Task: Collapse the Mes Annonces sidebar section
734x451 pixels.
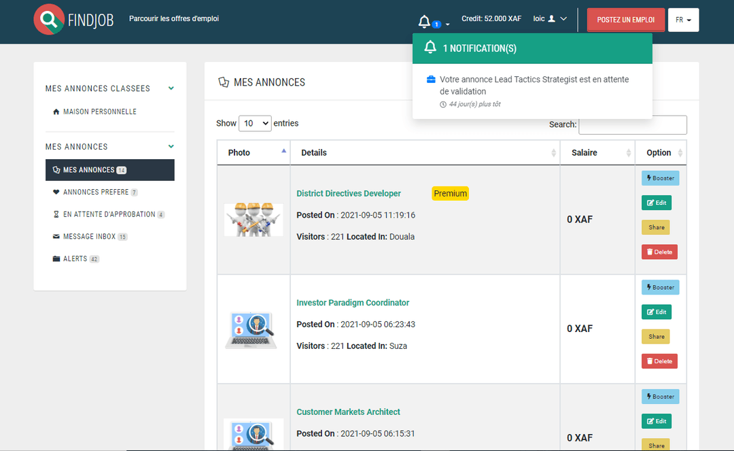Action: (x=171, y=146)
